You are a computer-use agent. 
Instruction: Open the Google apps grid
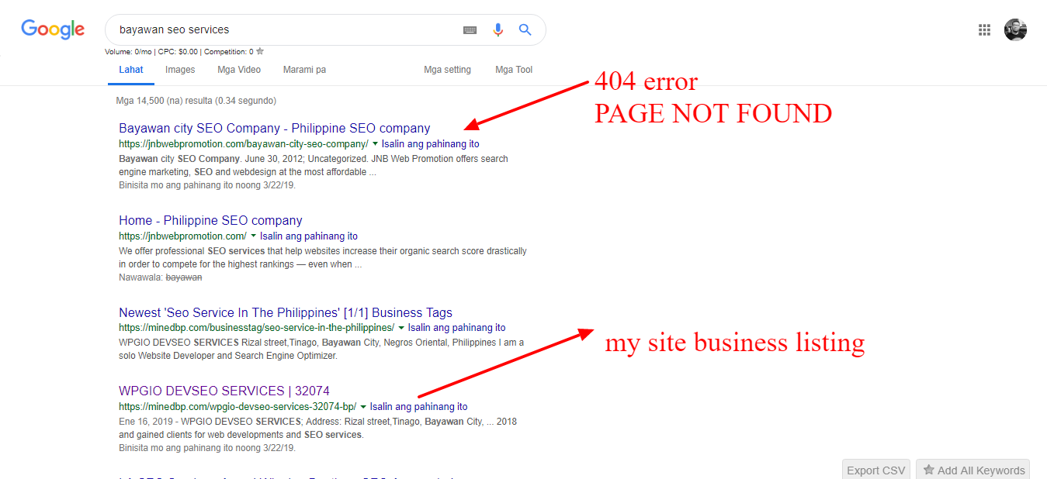pyautogui.click(x=985, y=30)
